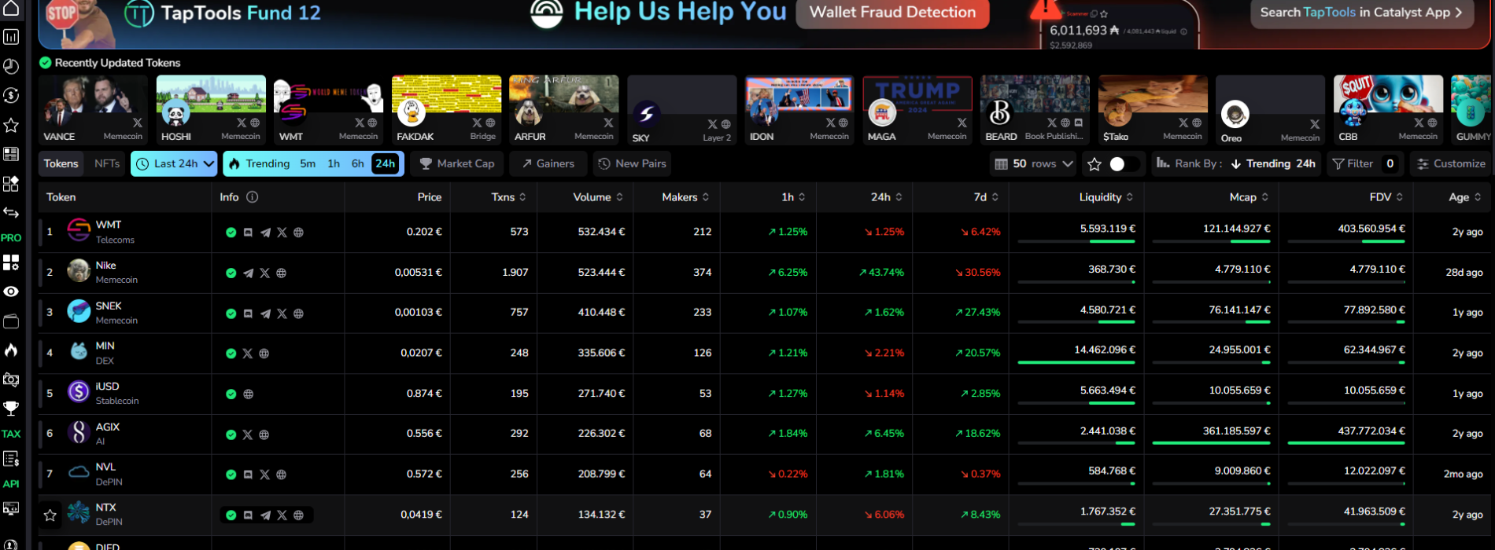Screen dimensions: 1495x550
Task: Select the Gainers tab
Action: 548,163
